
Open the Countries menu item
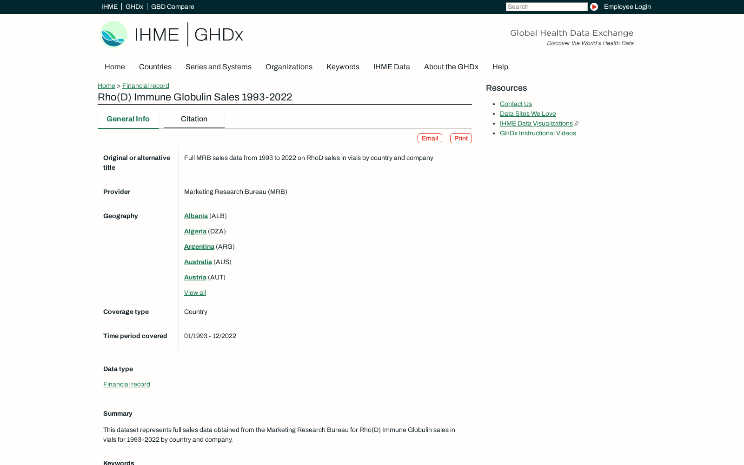[x=155, y=67]
